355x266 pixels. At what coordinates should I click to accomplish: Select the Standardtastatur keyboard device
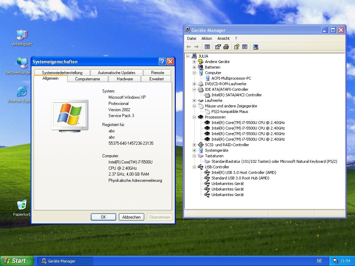tap(274, 161)
